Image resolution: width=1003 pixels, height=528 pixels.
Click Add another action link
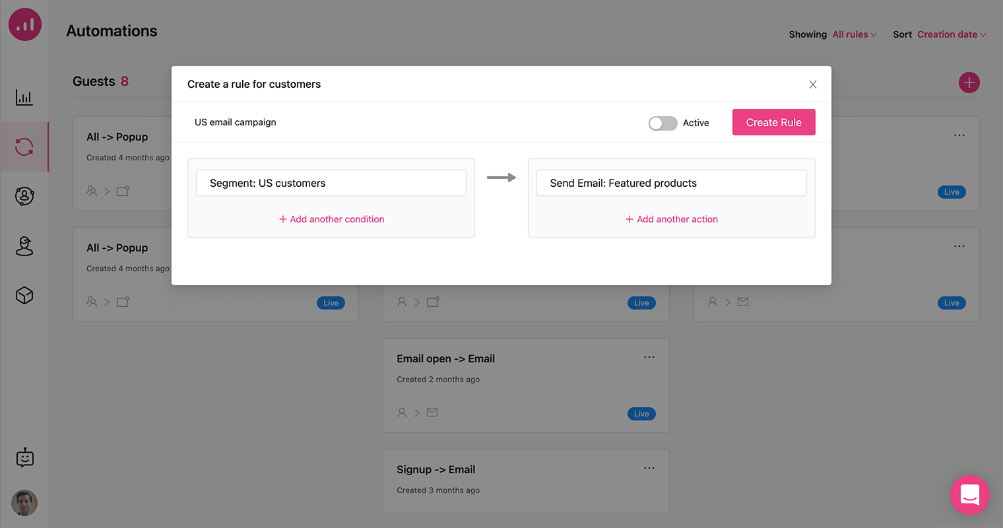(x=671, y=219)
